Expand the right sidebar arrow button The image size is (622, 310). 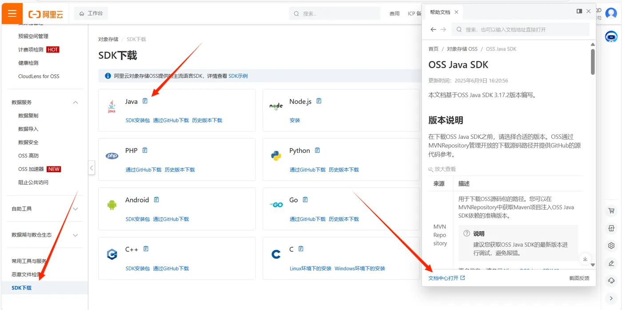(x=611, y=298)
